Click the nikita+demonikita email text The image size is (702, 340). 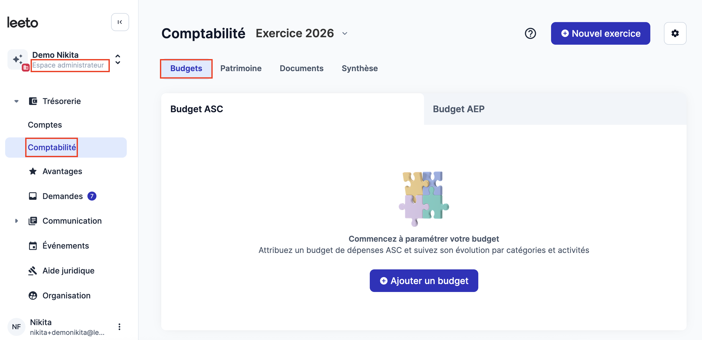tap(67, 332)
